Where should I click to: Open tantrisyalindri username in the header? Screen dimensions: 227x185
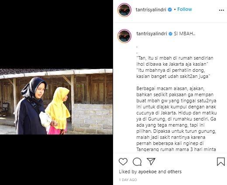click(151, 10)
